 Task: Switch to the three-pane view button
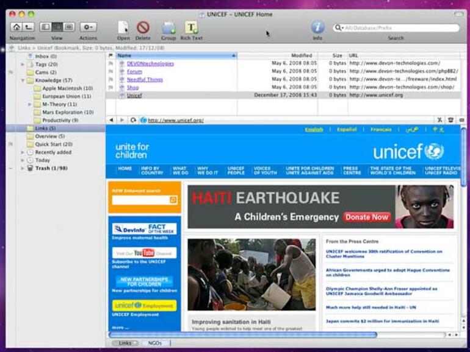pyautogui.click(x=57, y=27)
